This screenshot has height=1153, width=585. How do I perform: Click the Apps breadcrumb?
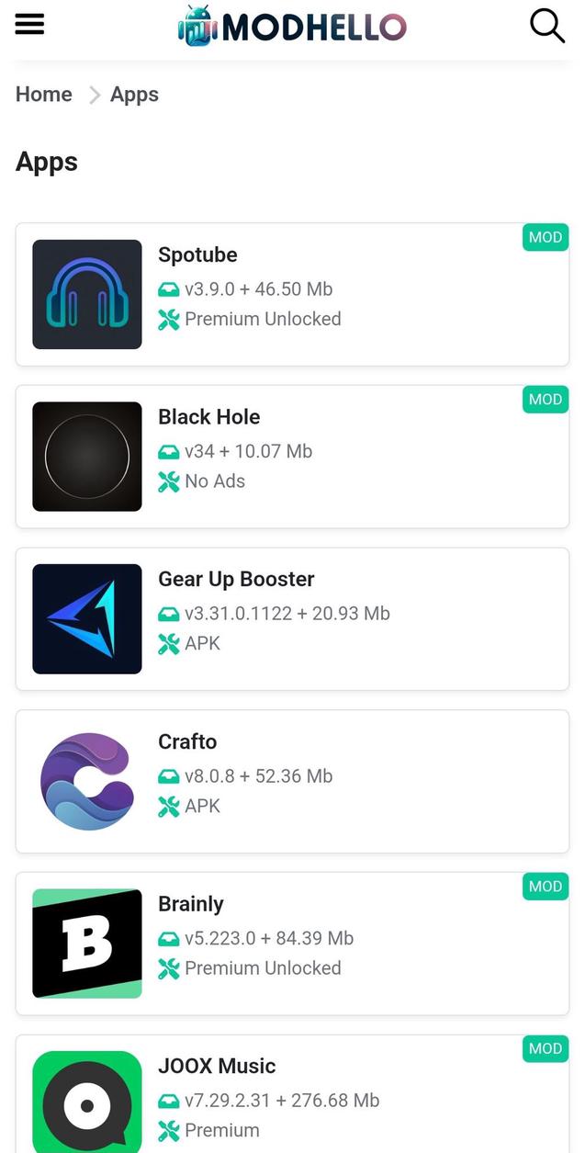(134, 95)
